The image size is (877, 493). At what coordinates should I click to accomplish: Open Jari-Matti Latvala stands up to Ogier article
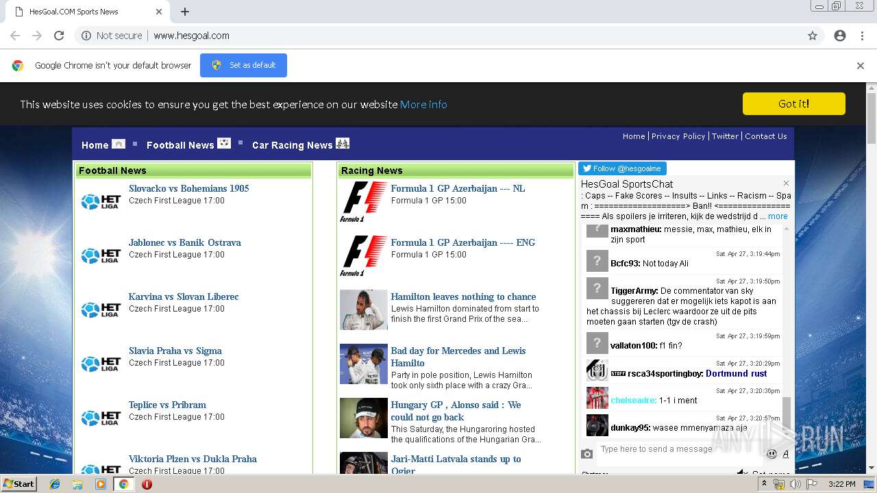[x=456, y=465]
